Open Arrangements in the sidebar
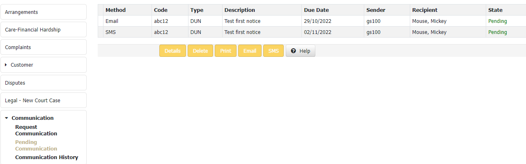The height and width of the screenshot is (164, 526). 44,12
